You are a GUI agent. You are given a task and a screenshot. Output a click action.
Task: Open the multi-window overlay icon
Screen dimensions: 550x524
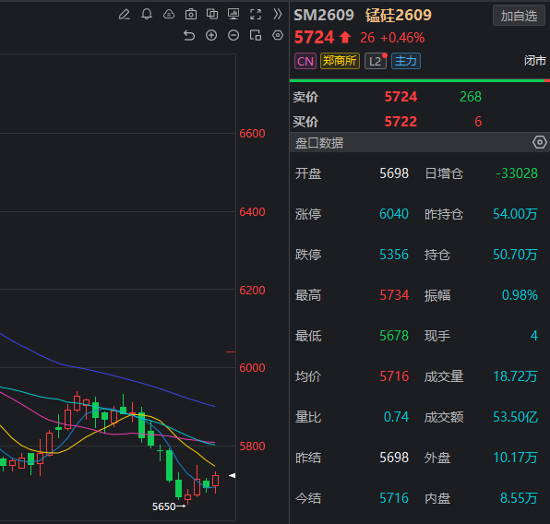[x=212, y=14]
